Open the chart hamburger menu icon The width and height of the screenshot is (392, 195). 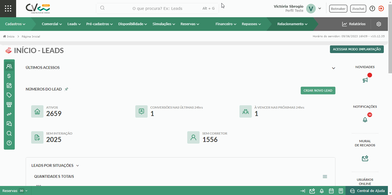(x=325, y=177)
